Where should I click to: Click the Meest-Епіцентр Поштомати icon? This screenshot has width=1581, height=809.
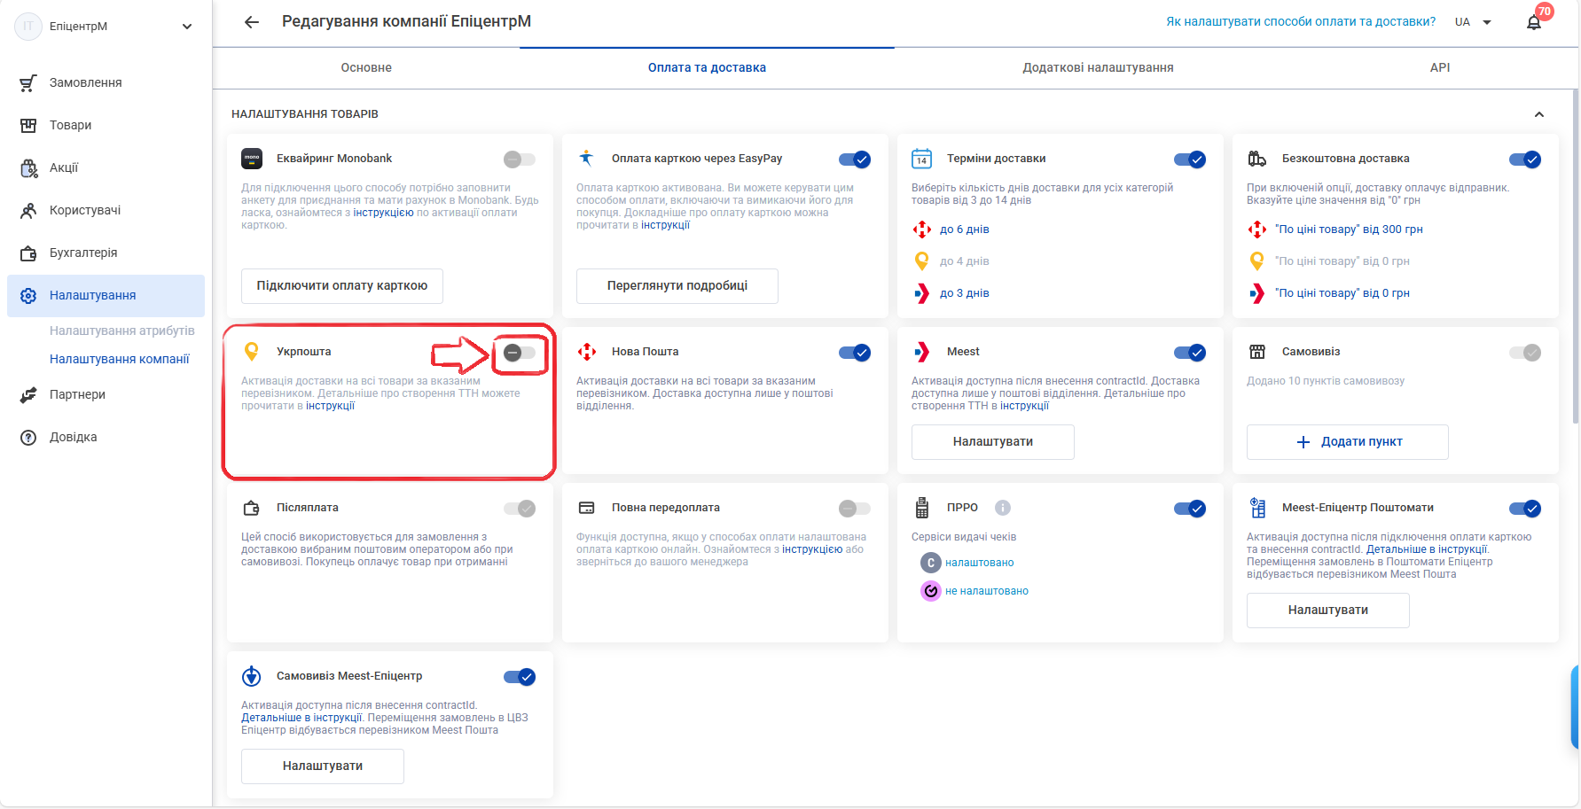point(1257,508)
